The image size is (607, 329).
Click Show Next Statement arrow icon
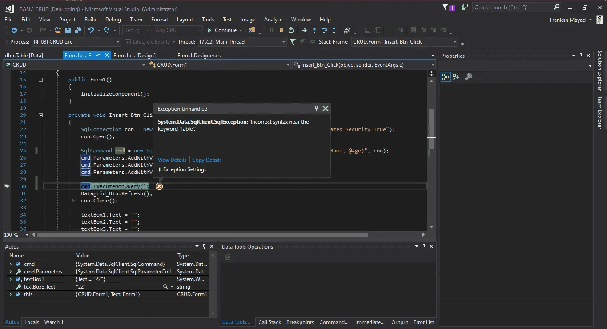[x=304, y=30]
